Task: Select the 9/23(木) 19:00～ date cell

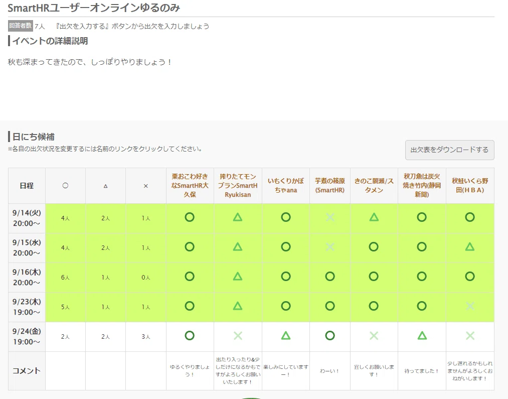Action: click(x=27, y=307)
